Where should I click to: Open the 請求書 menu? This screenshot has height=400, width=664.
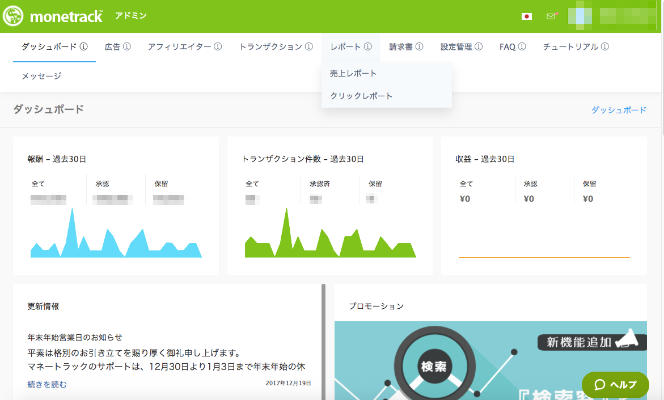[x=401, y=47]
